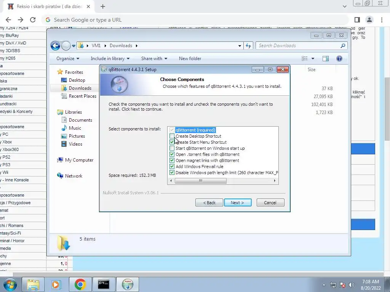The image size is (390, 292).
Task: Uncheck Open .torrent files with qBittorrent
Action: [x=172, y=154]
